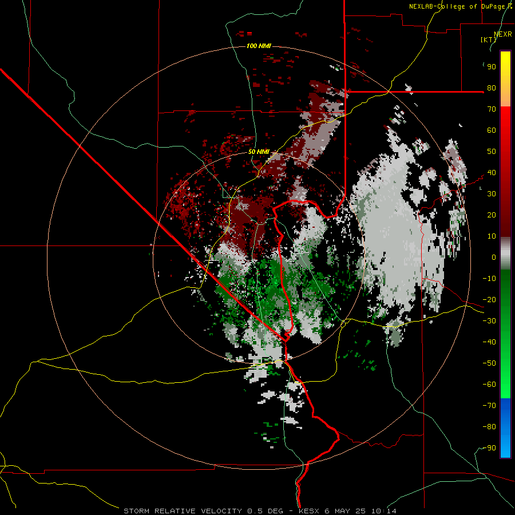Click the -50 value on velocity scale

tap(489, 363)
